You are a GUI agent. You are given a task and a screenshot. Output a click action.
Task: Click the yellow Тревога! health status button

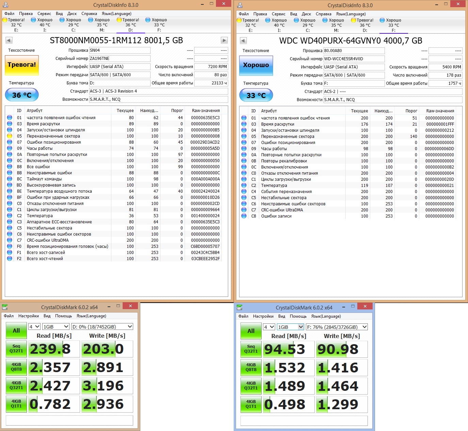(x=22, y=65)
